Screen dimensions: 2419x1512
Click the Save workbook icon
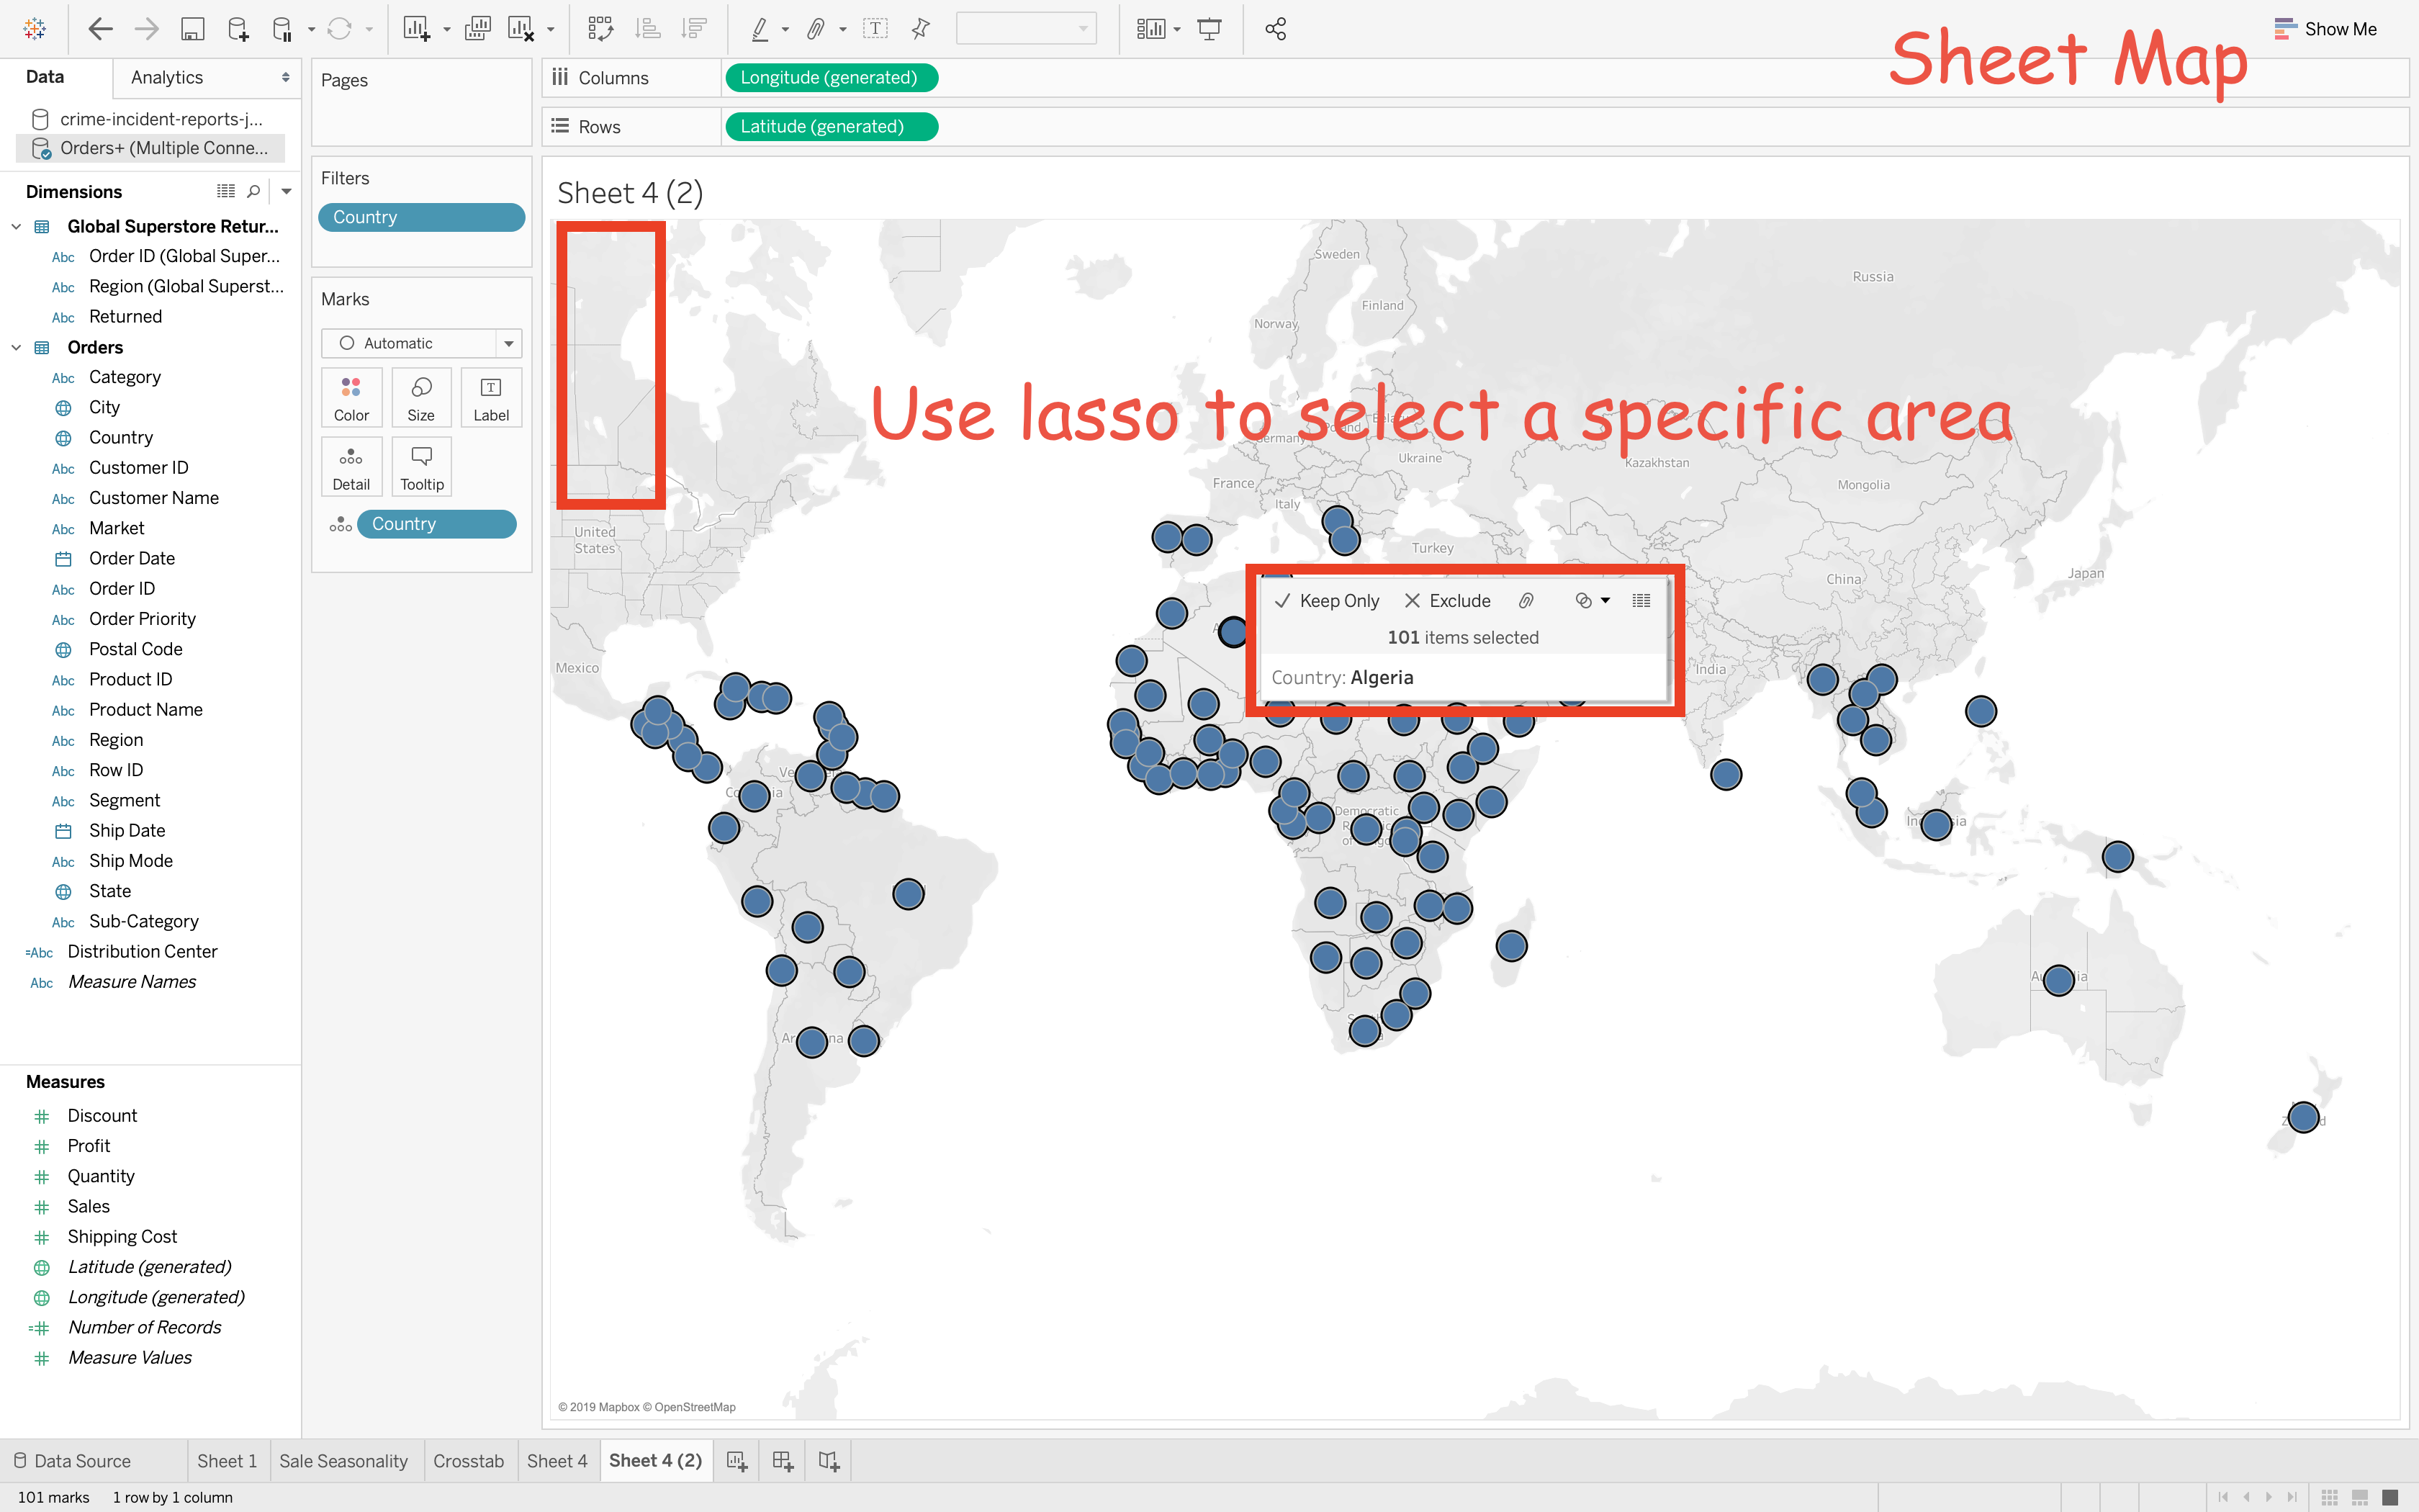[x=192, y=29]
